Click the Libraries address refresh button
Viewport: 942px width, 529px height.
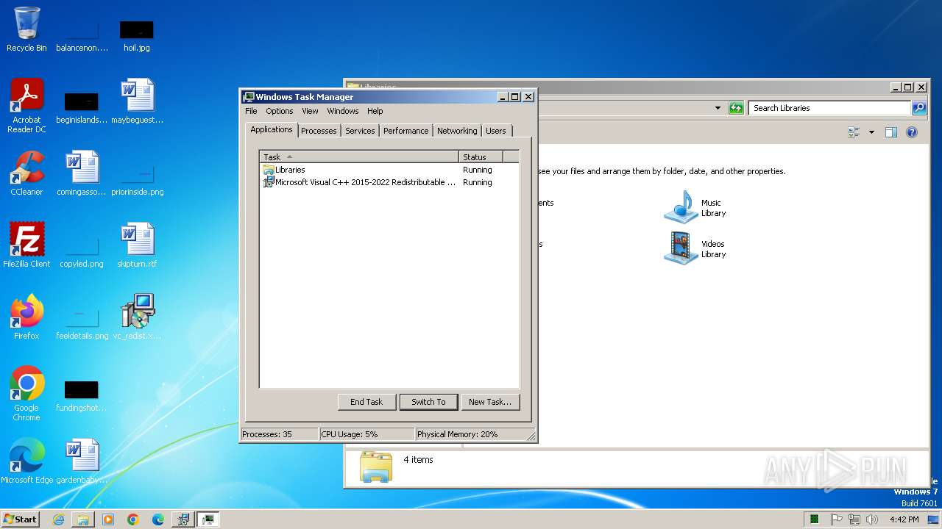(x=736, y=108)
